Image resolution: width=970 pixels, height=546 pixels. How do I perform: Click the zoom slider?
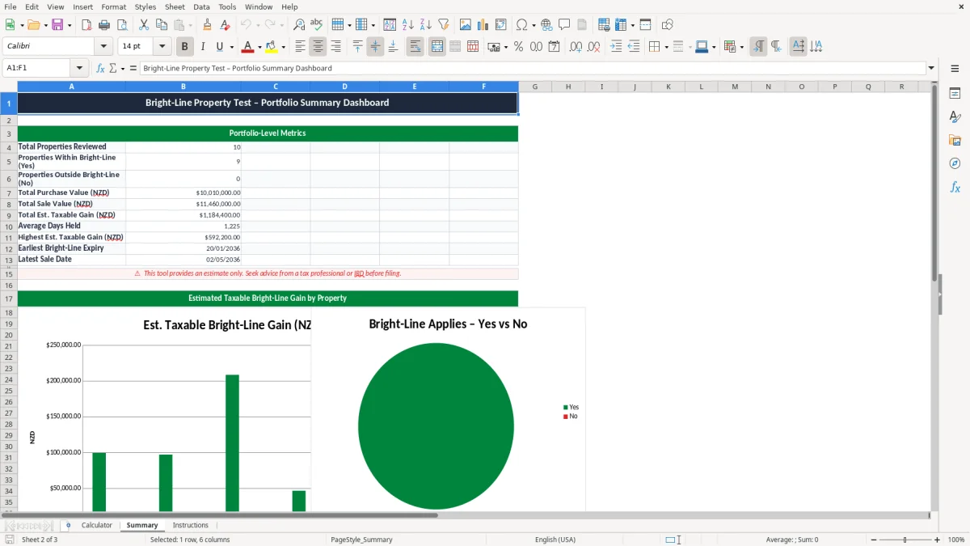(903, 540)
